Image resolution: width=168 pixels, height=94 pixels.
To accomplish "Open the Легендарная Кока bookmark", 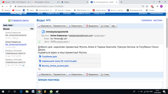I will [135, 10].
